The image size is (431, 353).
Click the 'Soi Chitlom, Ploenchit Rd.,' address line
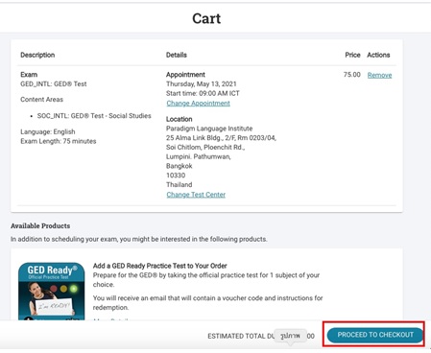[205, 148]
